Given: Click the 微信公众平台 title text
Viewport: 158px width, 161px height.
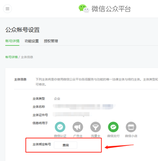Looking at the screenshot, I should pyautogui.click(x=111, y=9).
